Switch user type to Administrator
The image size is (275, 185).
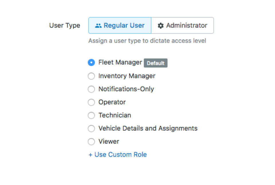point(182,25)
